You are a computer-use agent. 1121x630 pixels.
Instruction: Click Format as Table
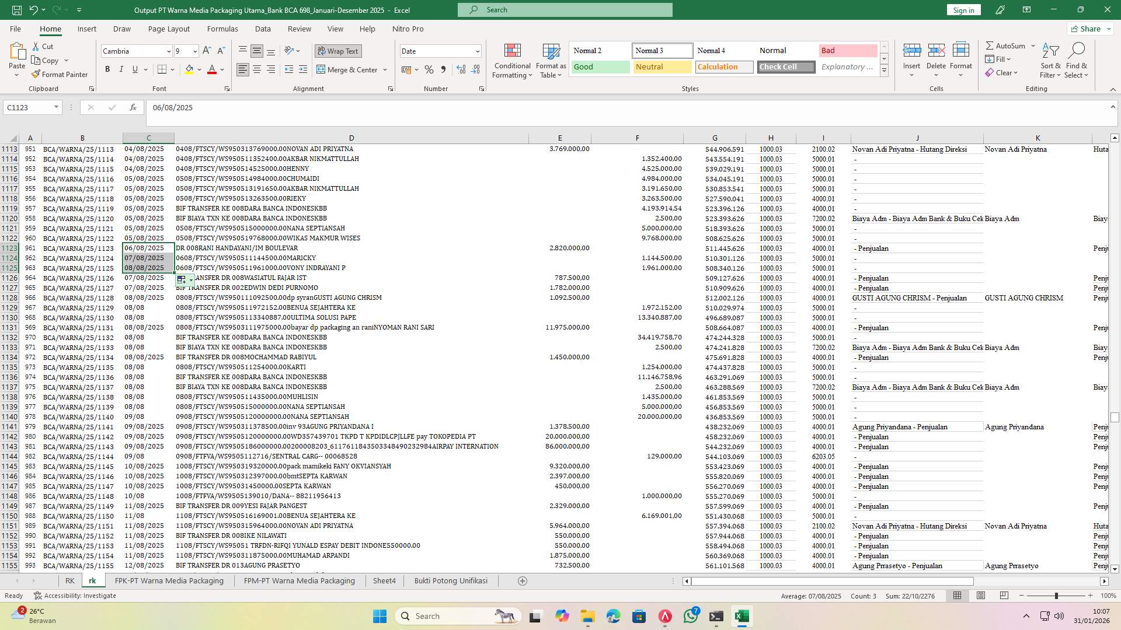[549, 61]
